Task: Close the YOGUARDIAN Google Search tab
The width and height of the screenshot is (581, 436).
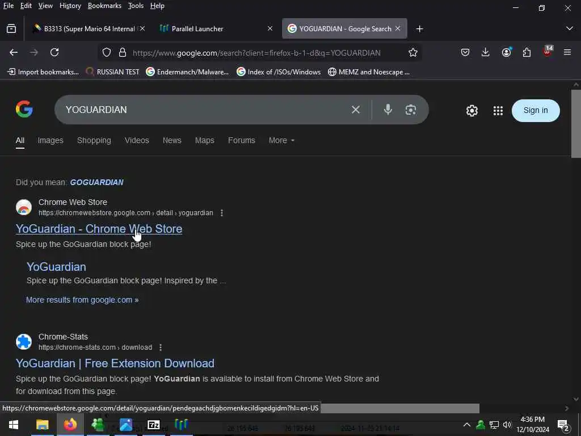Action: pyautogui.click(x=398, y=28)
